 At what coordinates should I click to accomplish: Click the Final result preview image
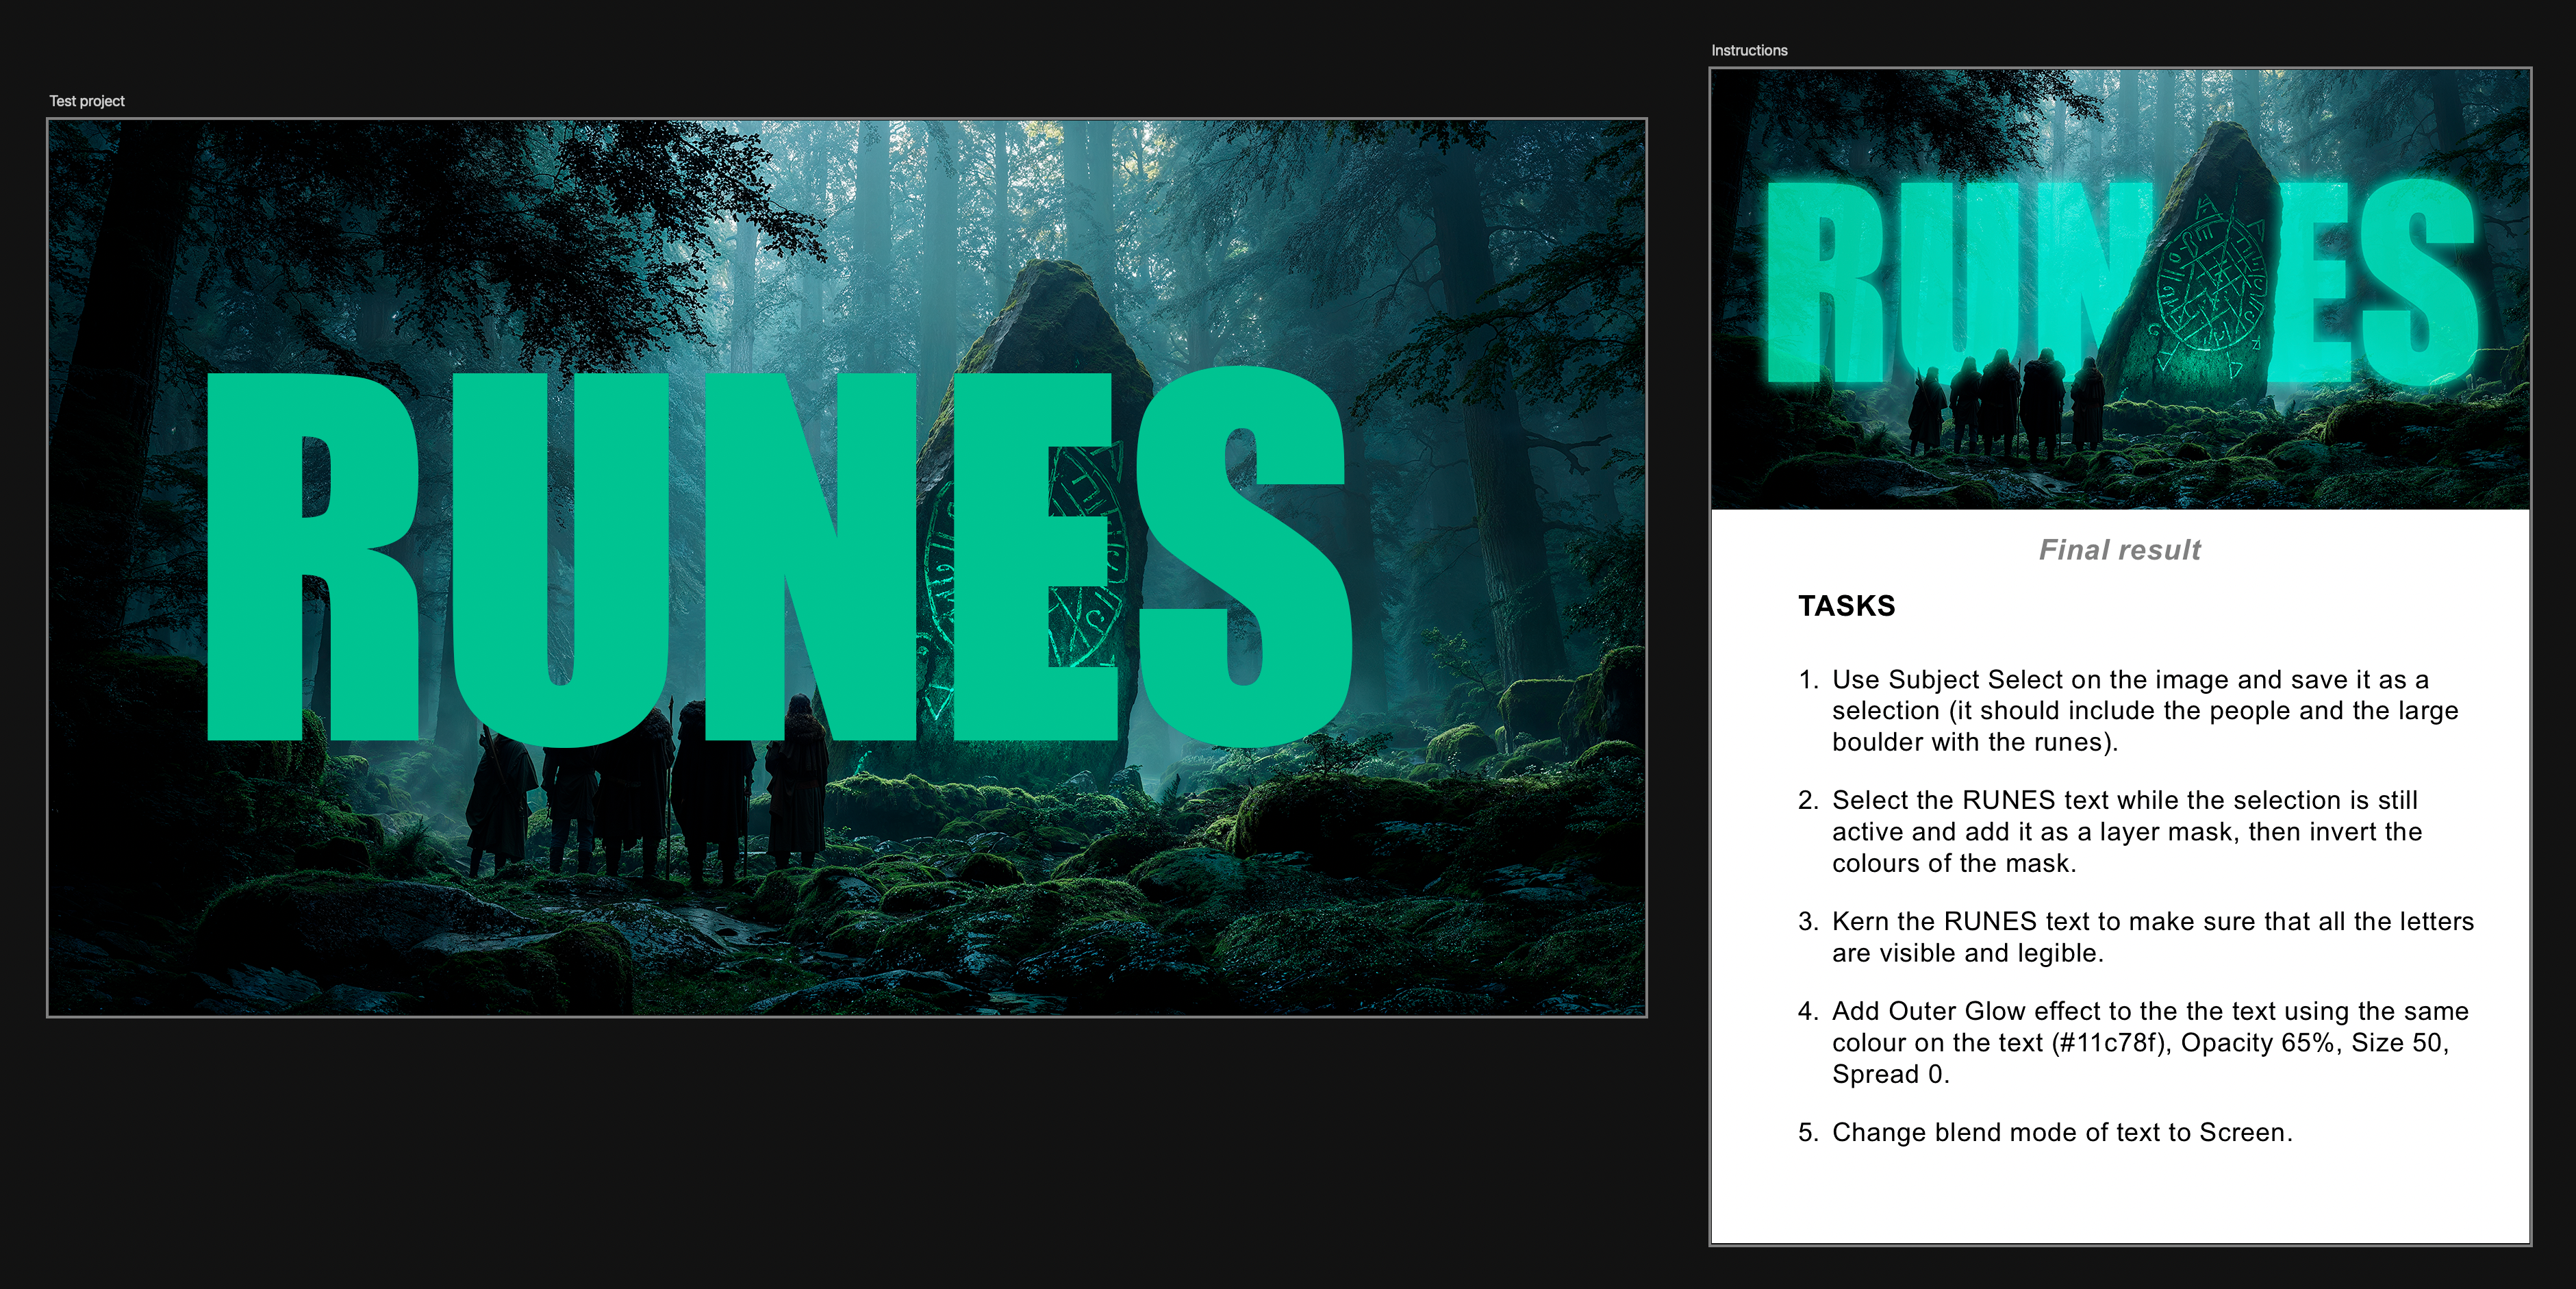click(x=2120, y=290)
